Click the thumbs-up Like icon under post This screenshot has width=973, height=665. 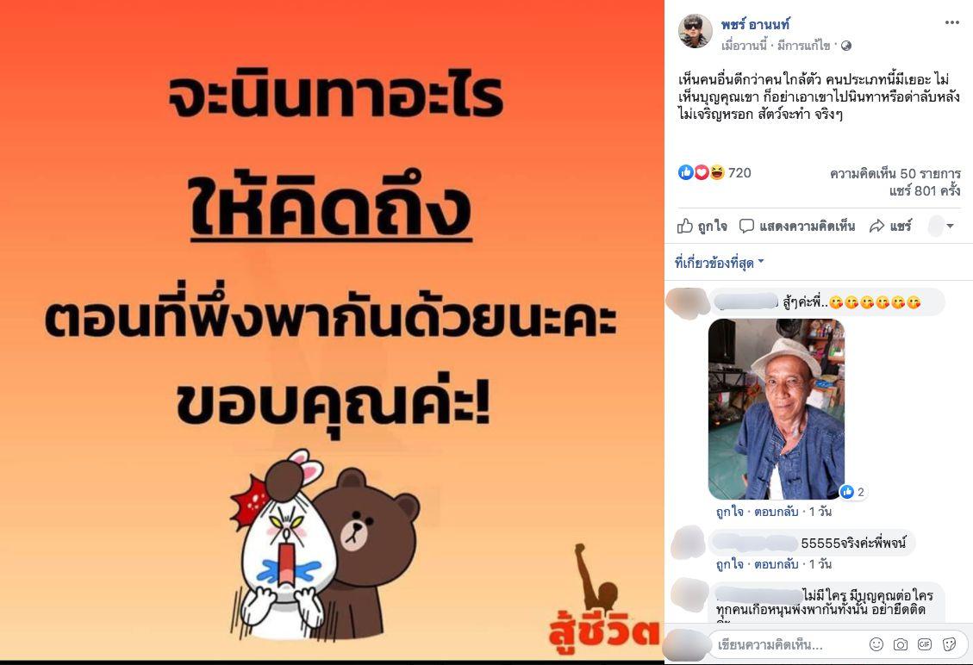pyautogui.click(x=685, y=226)
